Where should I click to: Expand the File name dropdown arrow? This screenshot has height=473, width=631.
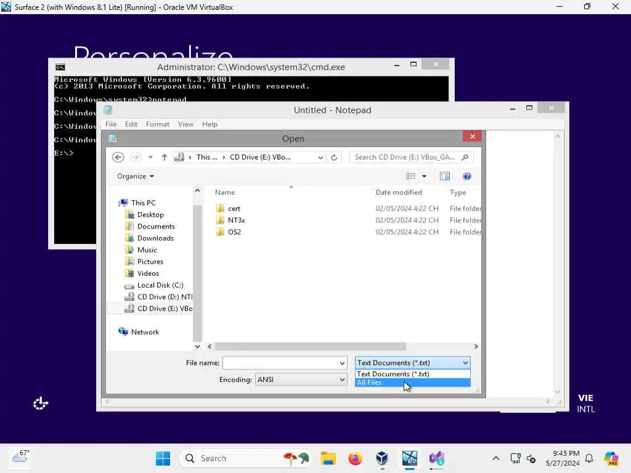[342, 363]
